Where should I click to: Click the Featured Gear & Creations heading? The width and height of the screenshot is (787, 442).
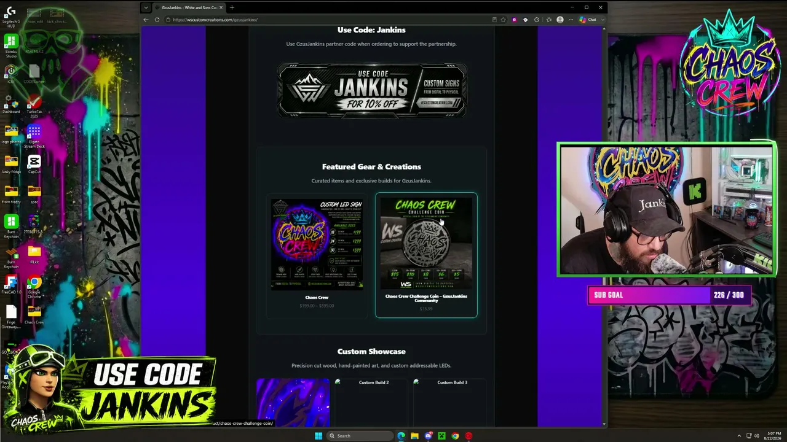[371, 166]
